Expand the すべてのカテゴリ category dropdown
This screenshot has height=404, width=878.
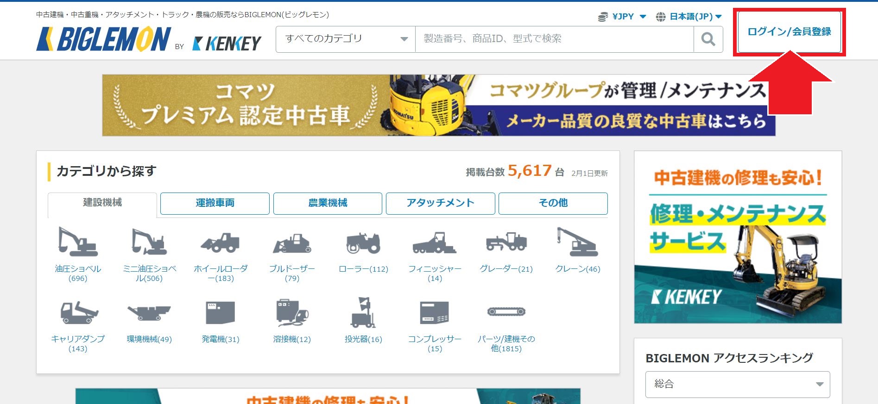pos(346,39)
